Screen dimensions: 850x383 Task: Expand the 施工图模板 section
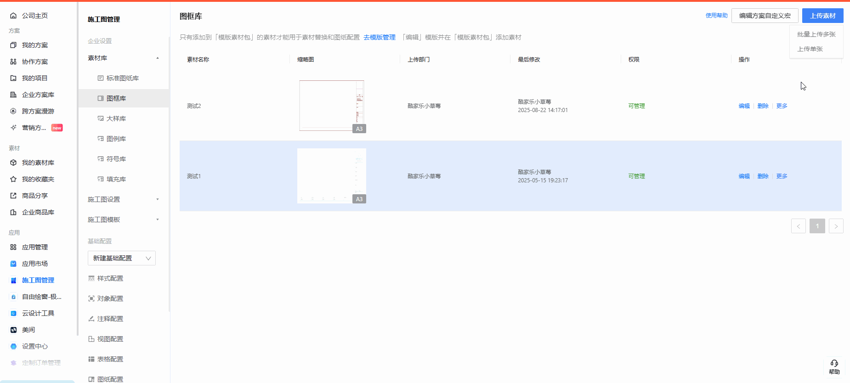click(x=158, y=220)
